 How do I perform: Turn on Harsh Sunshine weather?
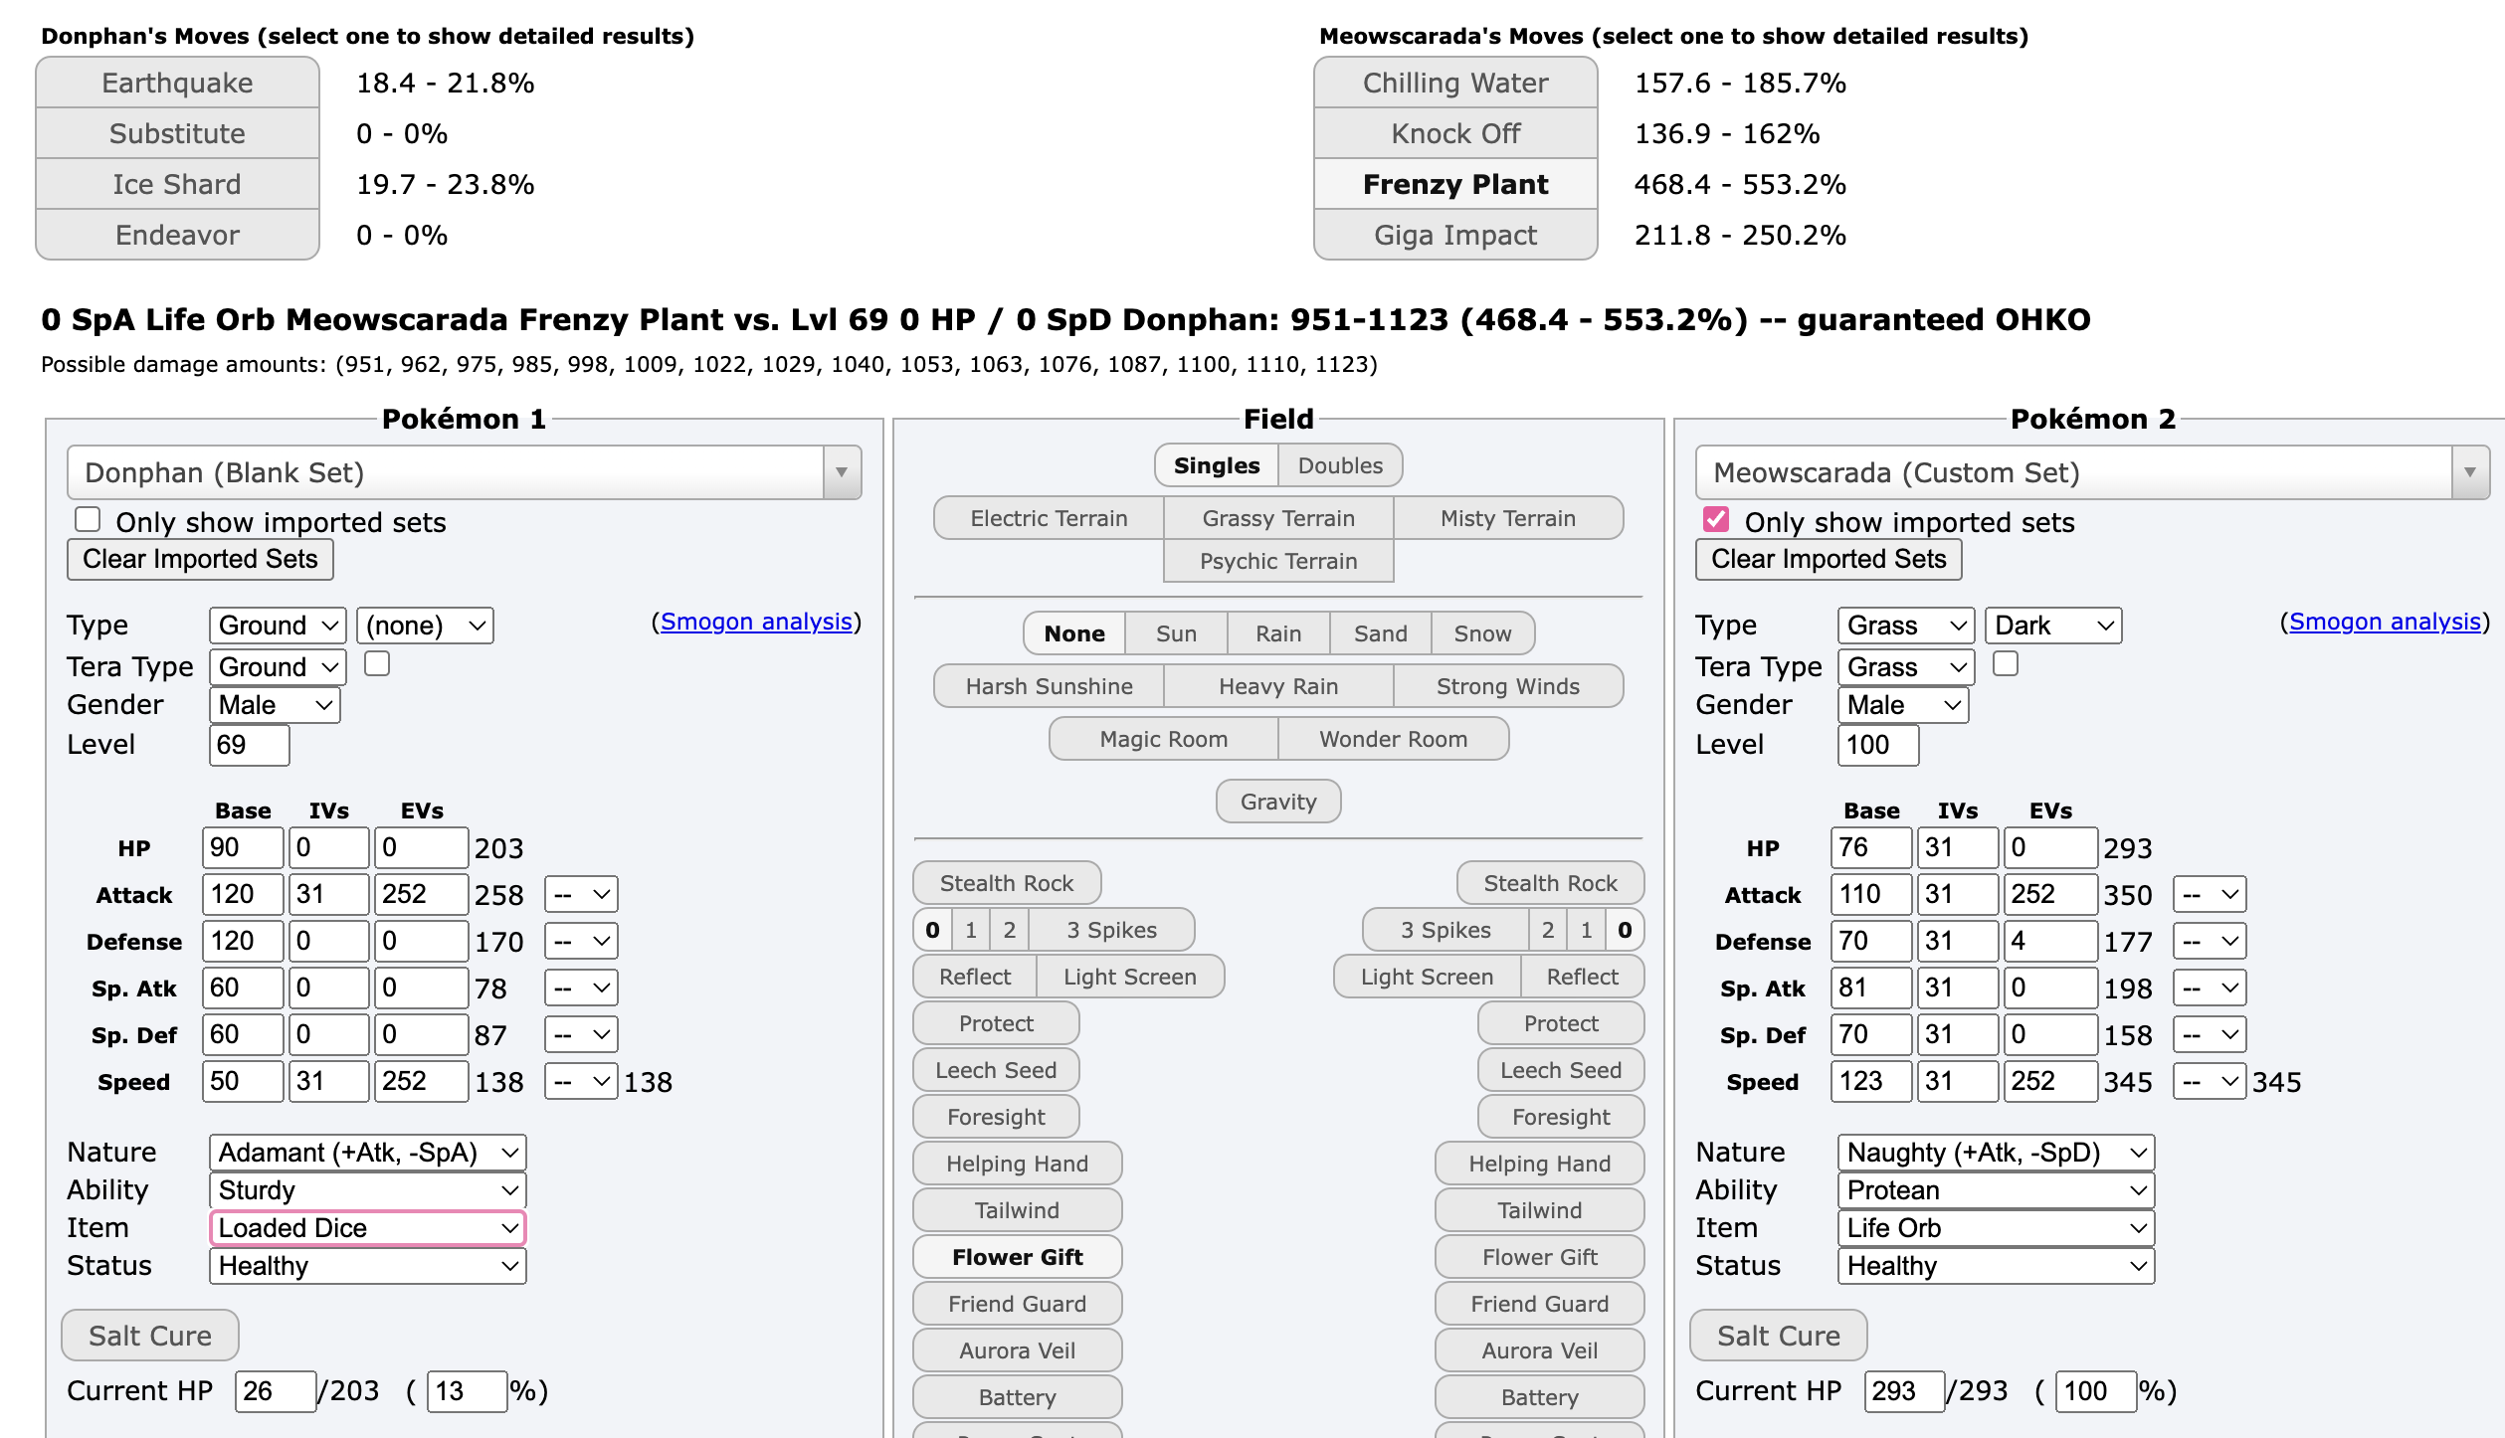pos(1049,686)
